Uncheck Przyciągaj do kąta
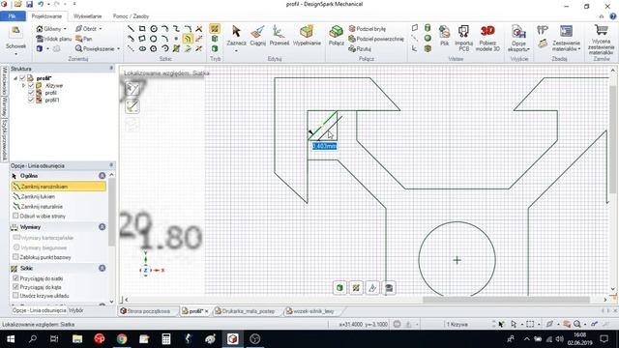This screenshot has height=348, width=619. point(15,287)
